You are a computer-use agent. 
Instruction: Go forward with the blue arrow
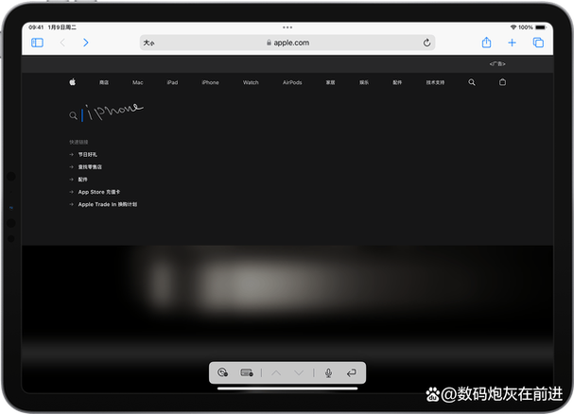[x=86, y=43]
